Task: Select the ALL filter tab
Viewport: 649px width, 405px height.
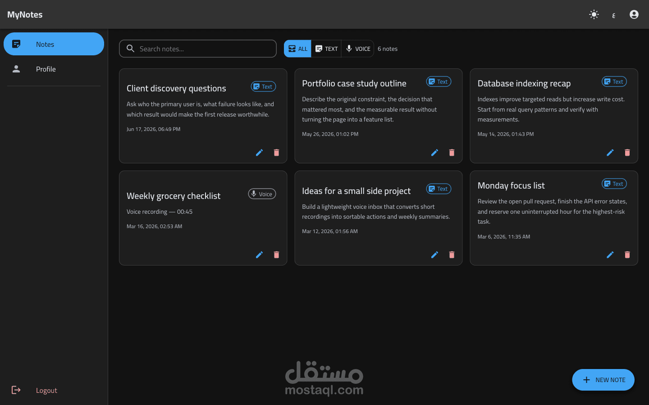Action: (x=297, y=49)
